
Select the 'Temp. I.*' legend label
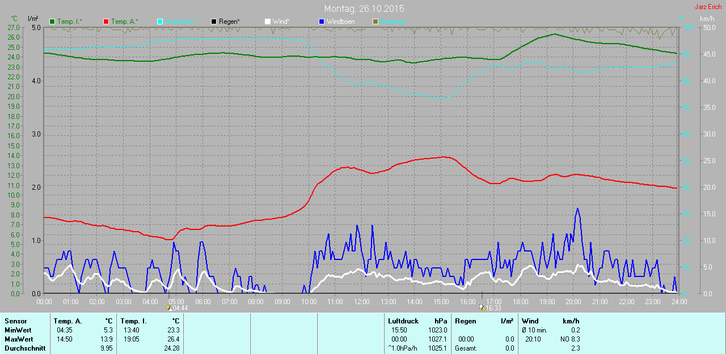coord(70,22)
